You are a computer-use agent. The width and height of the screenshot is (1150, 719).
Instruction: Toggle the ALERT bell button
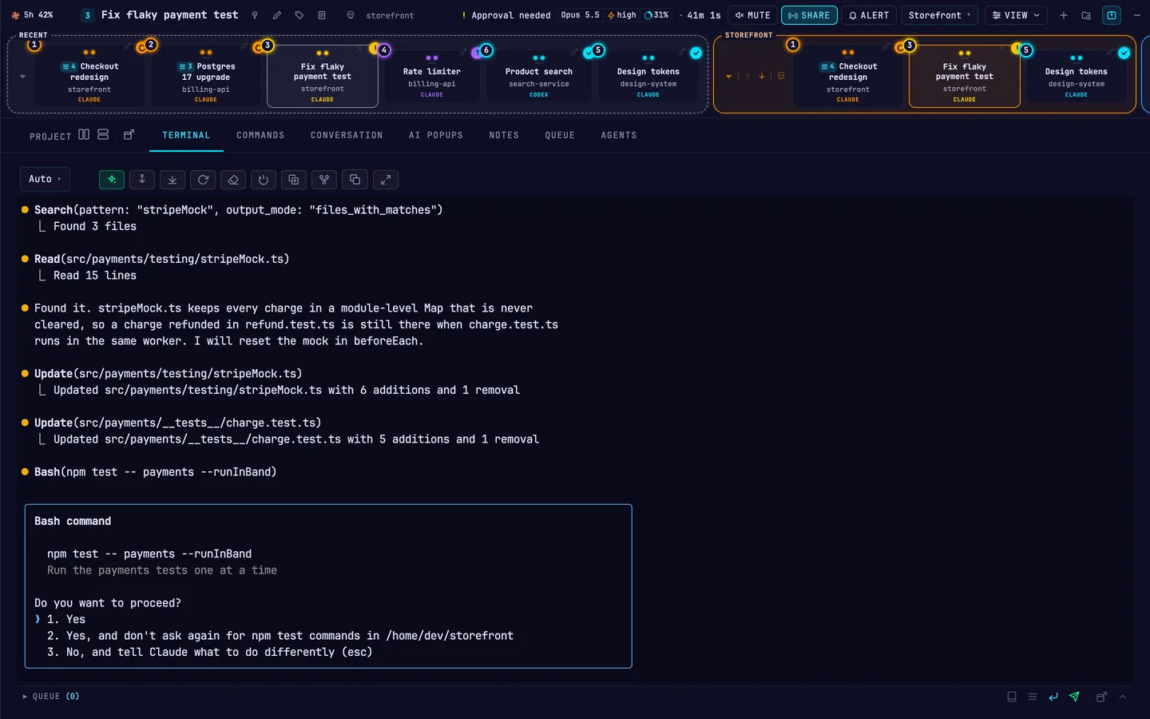click(x=869, y=15)
